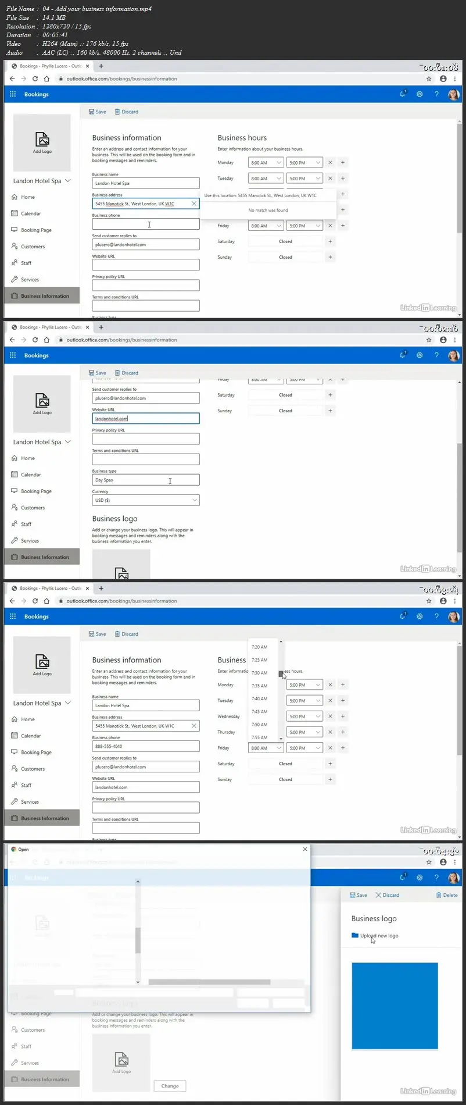
Task: Focus Website URL field showing landonhotel.com, 00:02:16
Action: [x=146, y=418]
